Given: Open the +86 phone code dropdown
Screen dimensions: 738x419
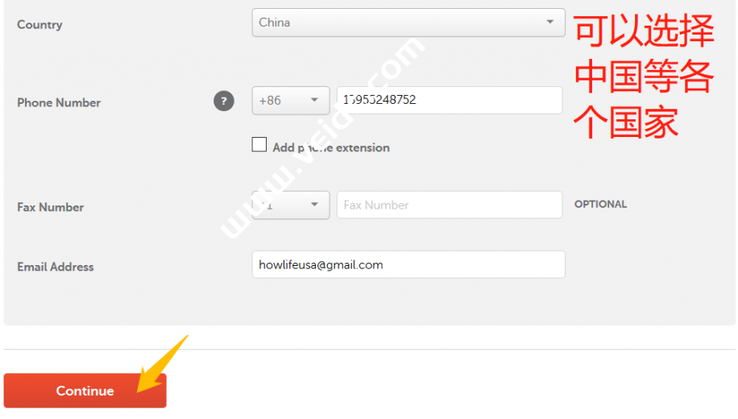Looking at the screenshot, I should click(x=290, y=100).
